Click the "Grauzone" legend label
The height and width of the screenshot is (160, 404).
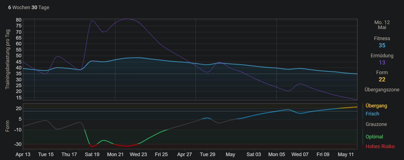tap(376, 124)
